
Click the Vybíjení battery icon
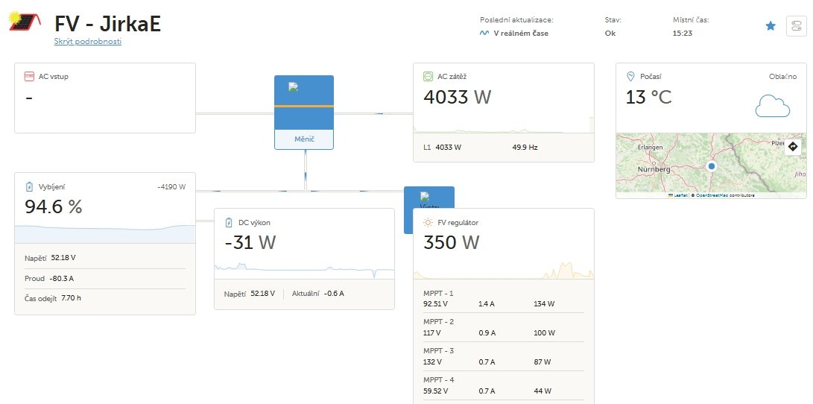30,186
